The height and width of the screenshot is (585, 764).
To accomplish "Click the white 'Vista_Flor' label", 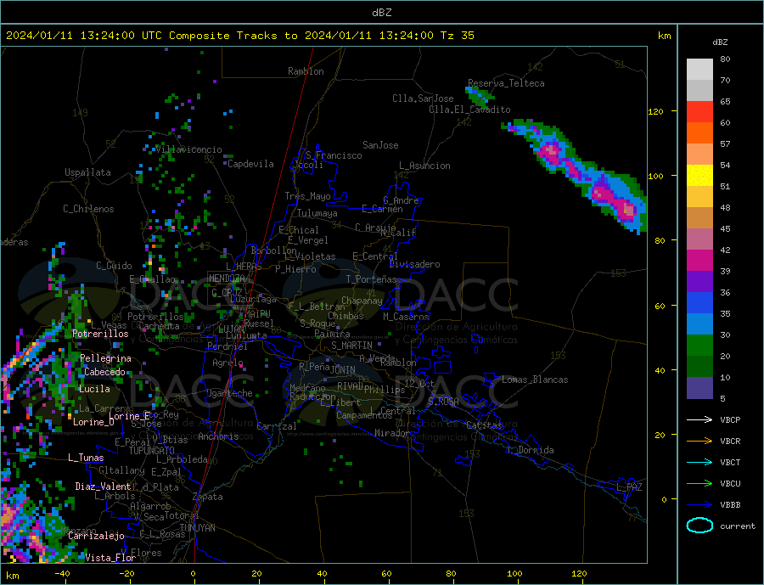I will pos(110,558).
